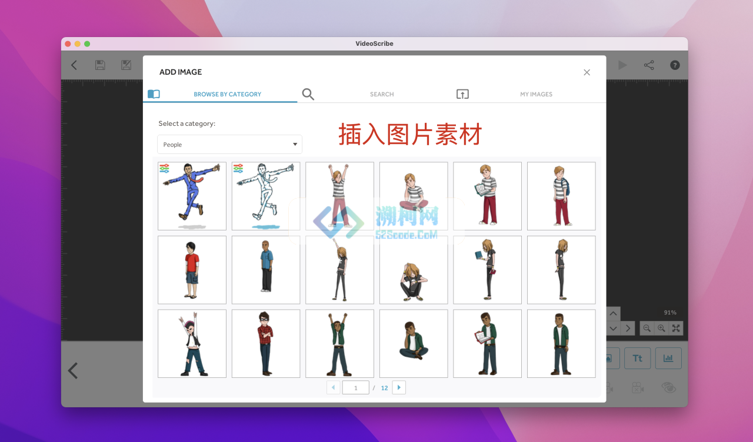Select the purple-haired punk with arms raised

coord(192,343)
